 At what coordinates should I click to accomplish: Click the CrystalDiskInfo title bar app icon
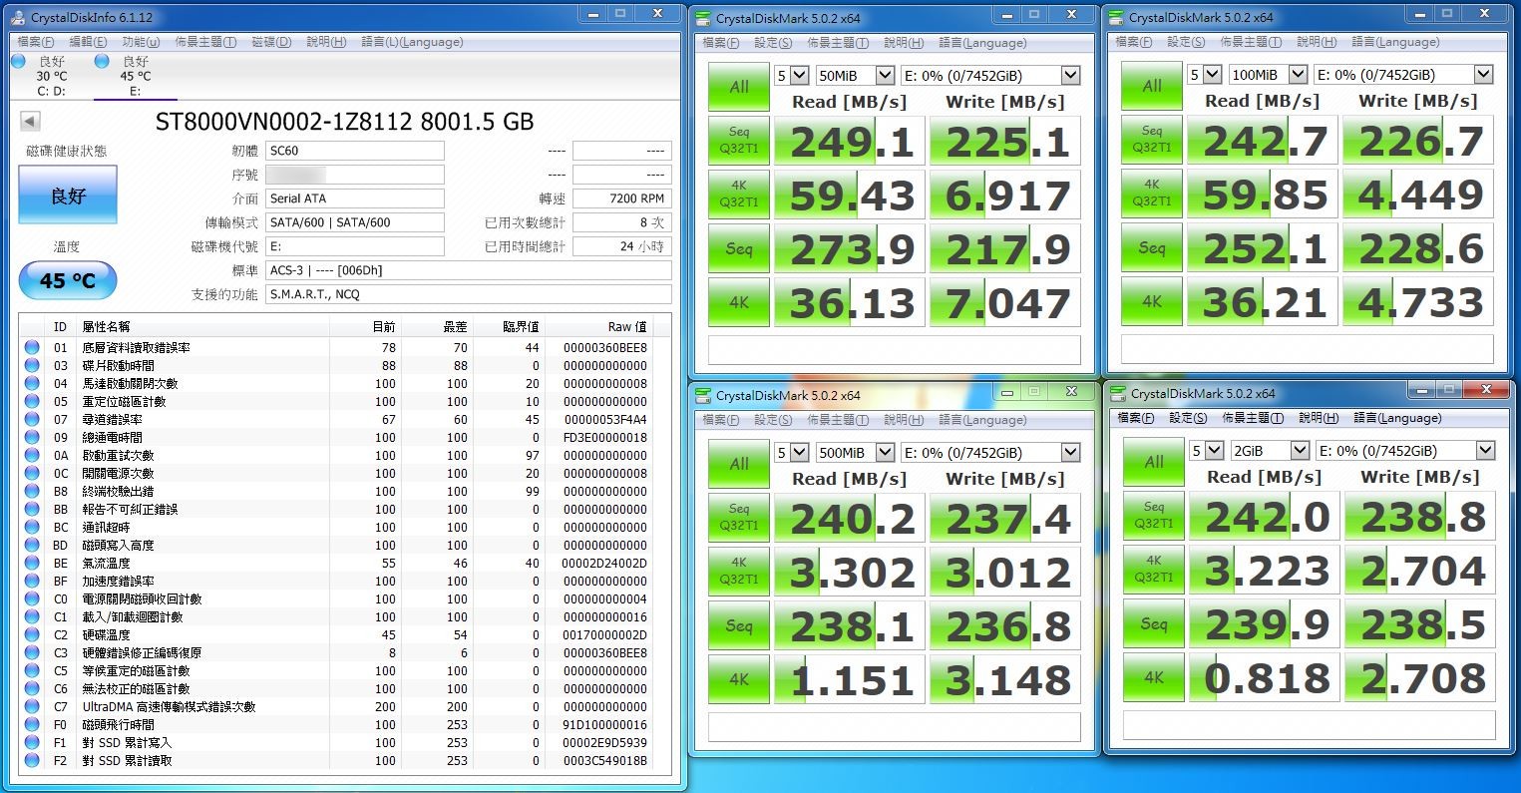pos(18,17)
